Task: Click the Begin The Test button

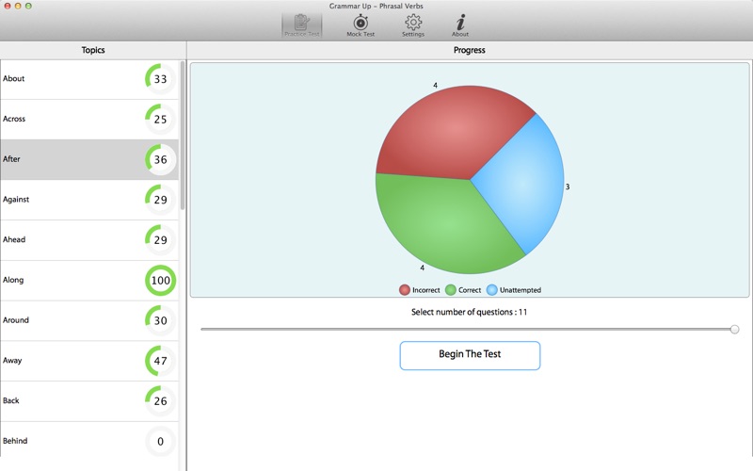Action: pyautogui.click(x=470, y=356)
